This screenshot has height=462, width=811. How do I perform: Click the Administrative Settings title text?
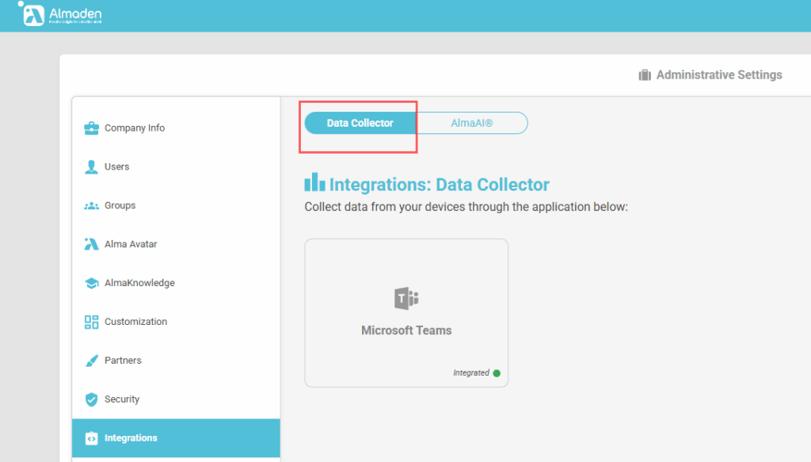719,75
